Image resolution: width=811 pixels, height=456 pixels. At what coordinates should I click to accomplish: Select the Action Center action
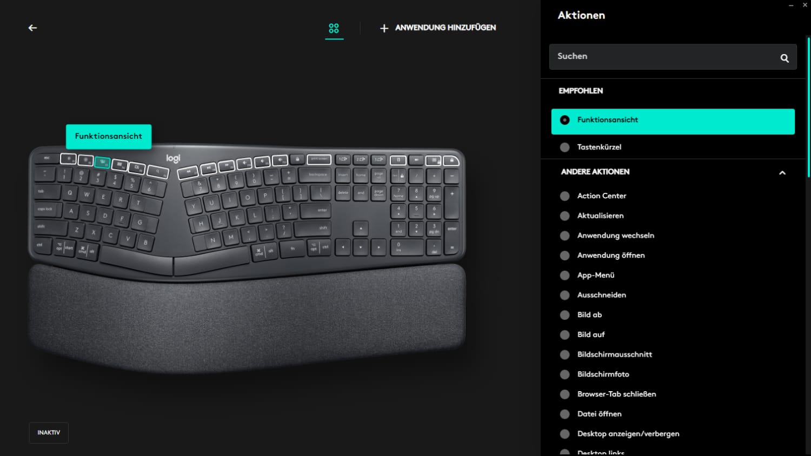601,196
